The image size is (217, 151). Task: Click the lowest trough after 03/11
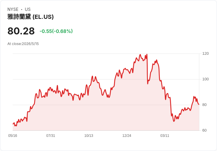[x=174, y=121]
